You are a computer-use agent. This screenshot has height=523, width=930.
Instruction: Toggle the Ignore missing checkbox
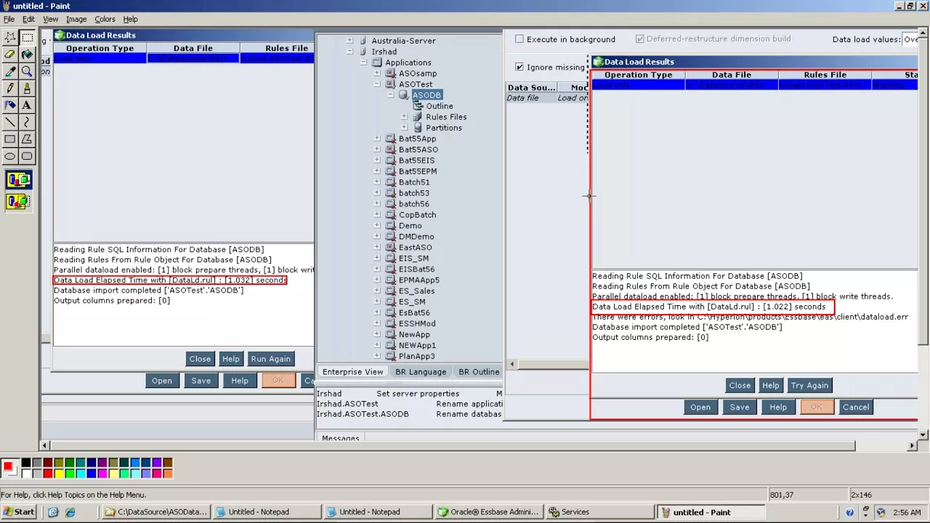coord(519,67)
